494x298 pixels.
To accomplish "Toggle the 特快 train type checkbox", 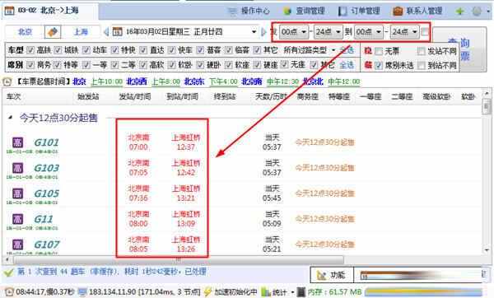I will click(x=115, y=50).
